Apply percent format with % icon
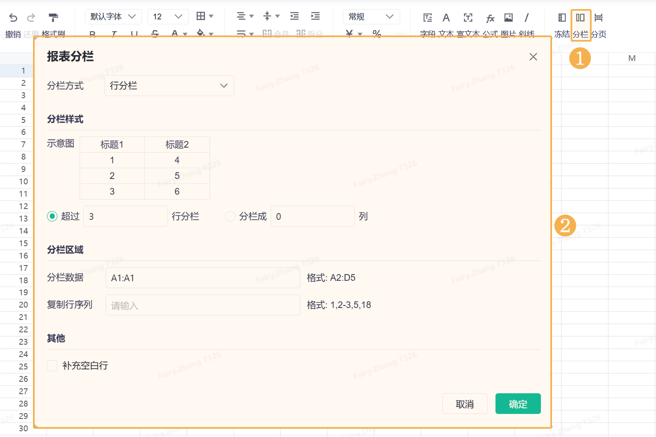656x437 pixels. (x=377, y=33)
